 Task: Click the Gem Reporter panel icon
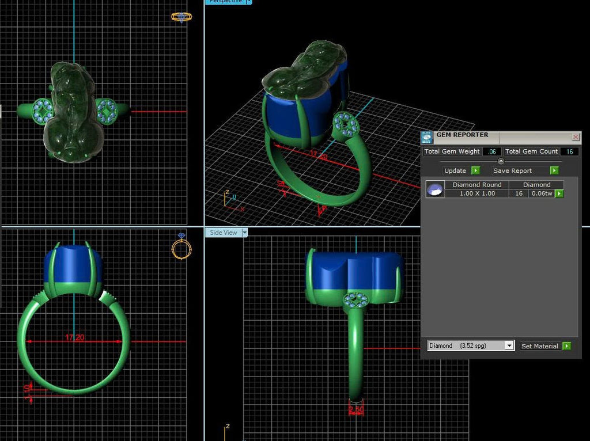427,138
